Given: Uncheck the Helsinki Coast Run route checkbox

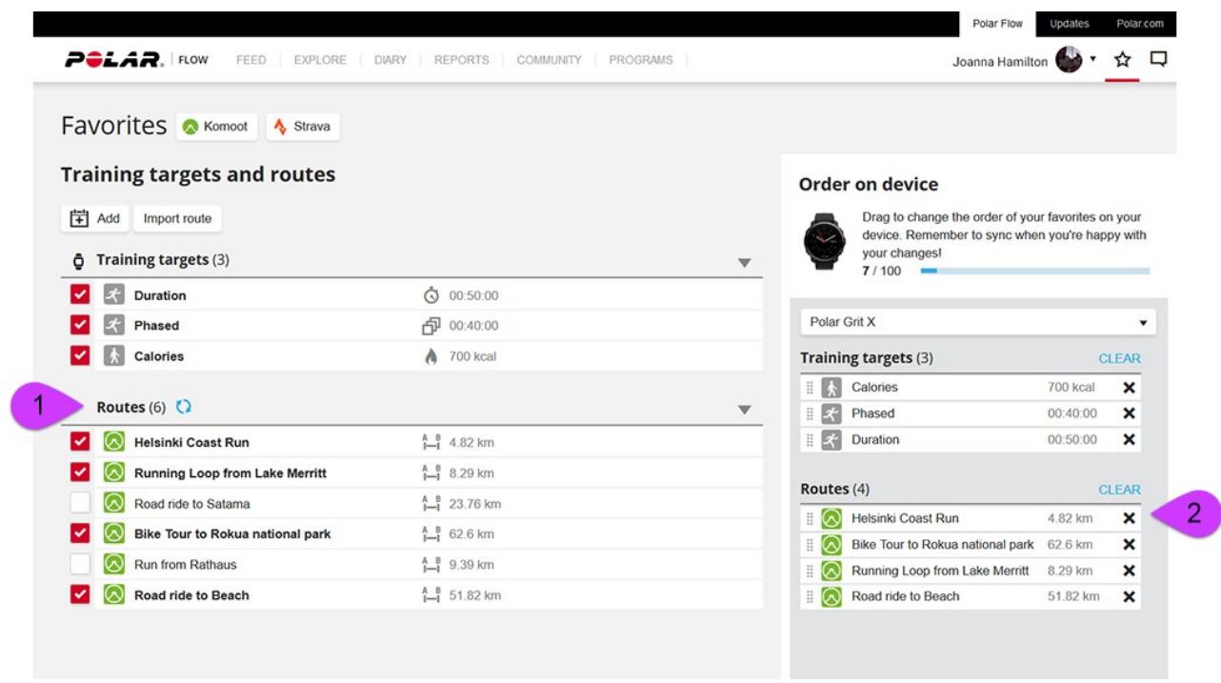Looking at the screenshot, I should click(x=80, y=442).
